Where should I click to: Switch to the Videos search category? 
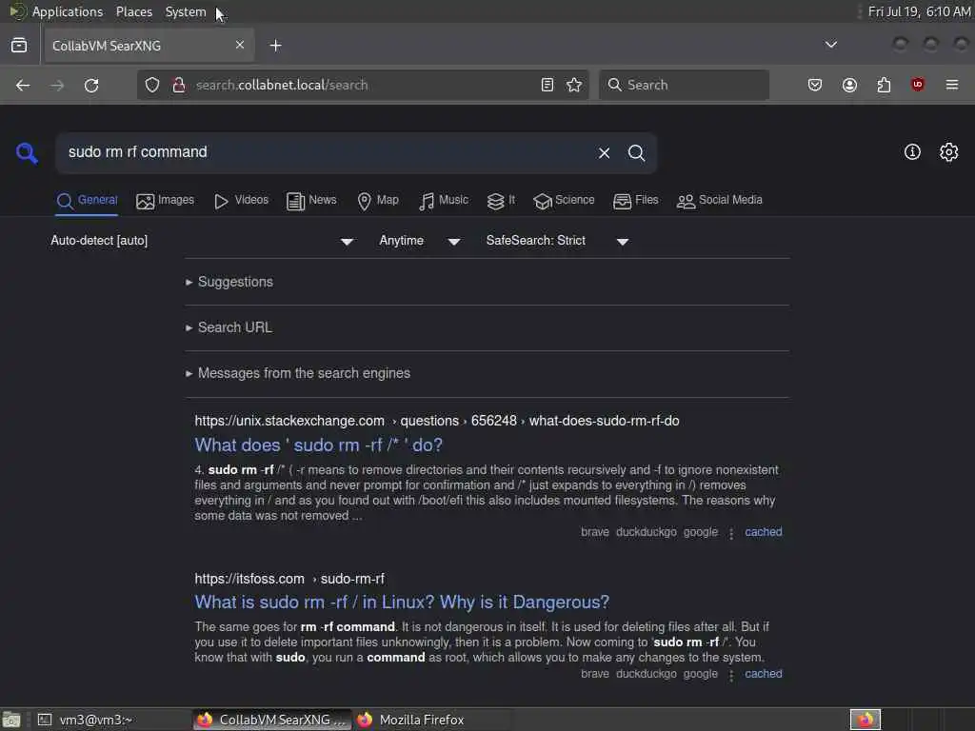coord(241,200)
